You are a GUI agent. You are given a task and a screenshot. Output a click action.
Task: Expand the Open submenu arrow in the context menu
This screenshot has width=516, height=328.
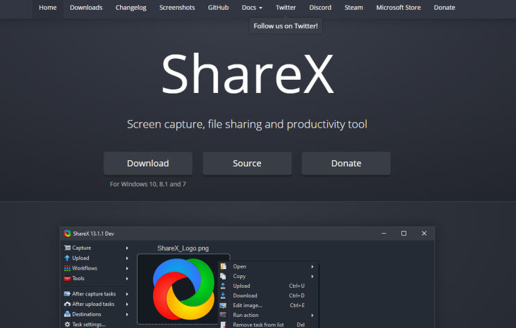[x=313, y=267]
